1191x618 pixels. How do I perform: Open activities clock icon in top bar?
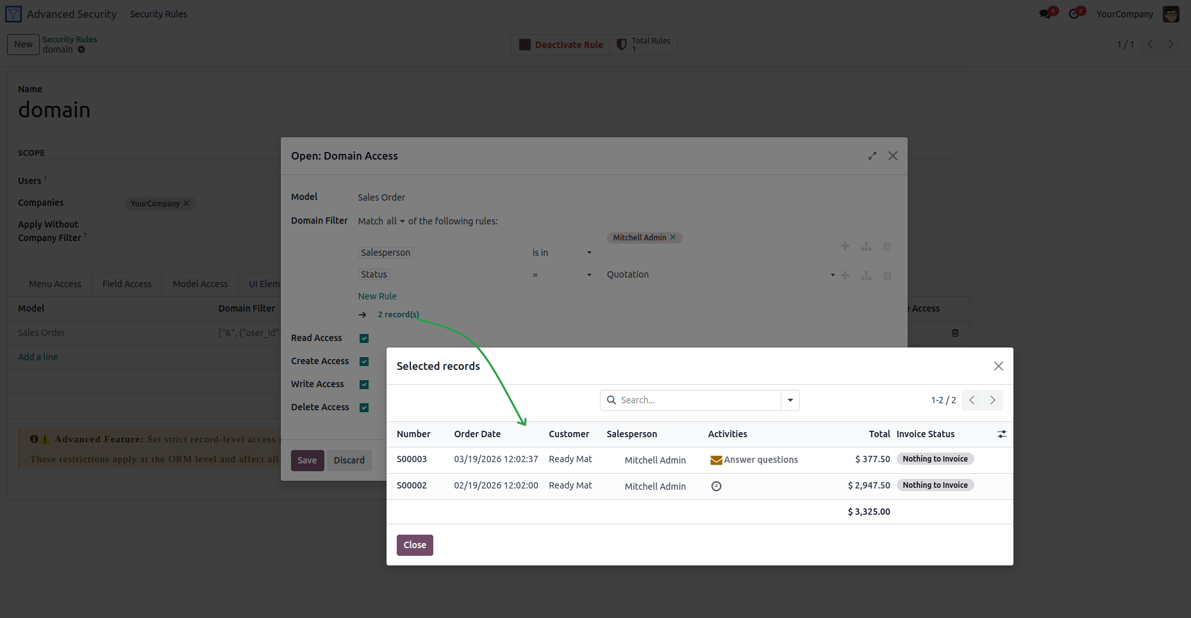[1074, 14]
